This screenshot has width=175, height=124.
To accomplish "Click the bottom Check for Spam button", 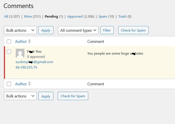I will pyautogui.click(x=73, y=96).
